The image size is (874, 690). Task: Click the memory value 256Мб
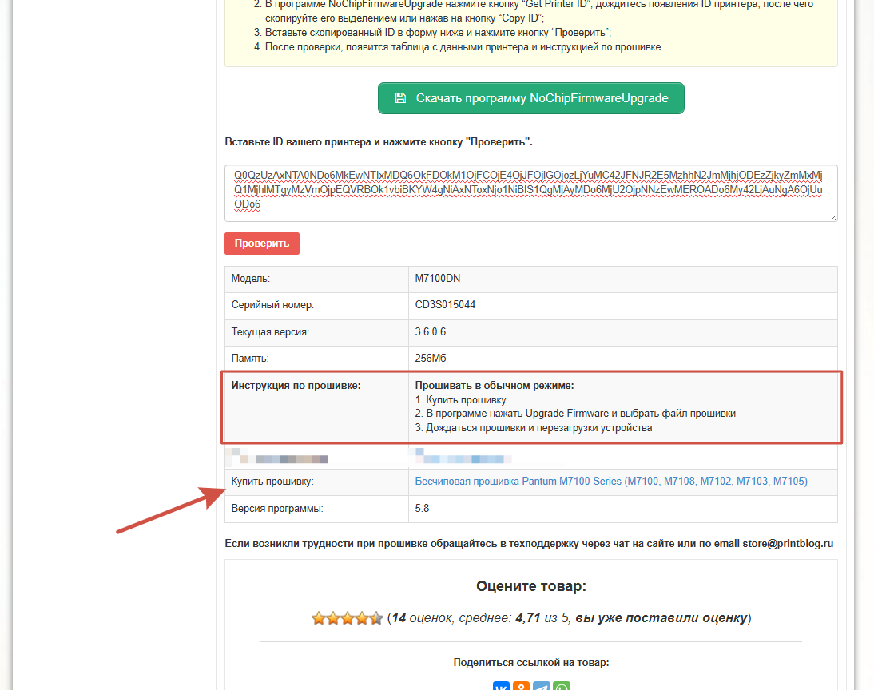pos(431,359)
